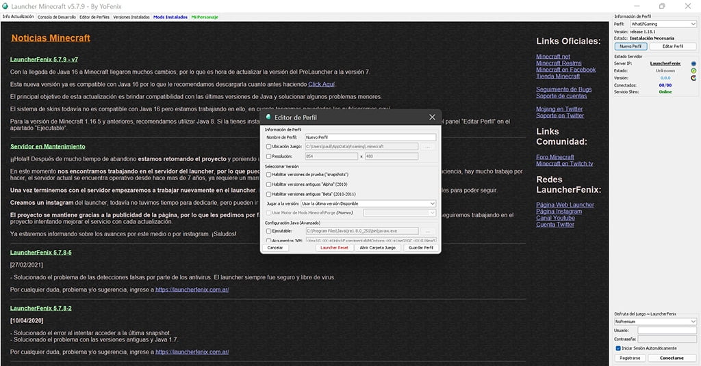Screen dimensions: 701x366
Task: Open the Minecraft en Twitch.tv link
Action: click(565, 164)
